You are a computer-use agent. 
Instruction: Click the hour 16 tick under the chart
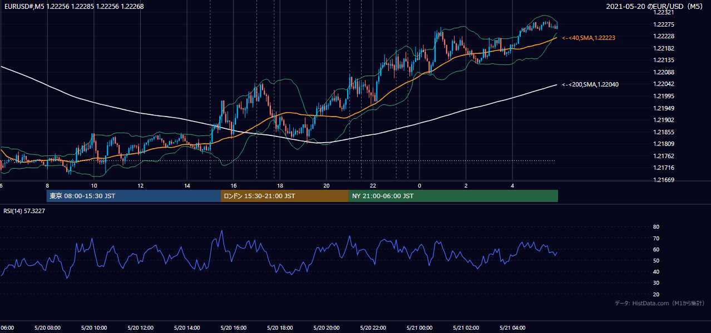[x=234, y=185]
